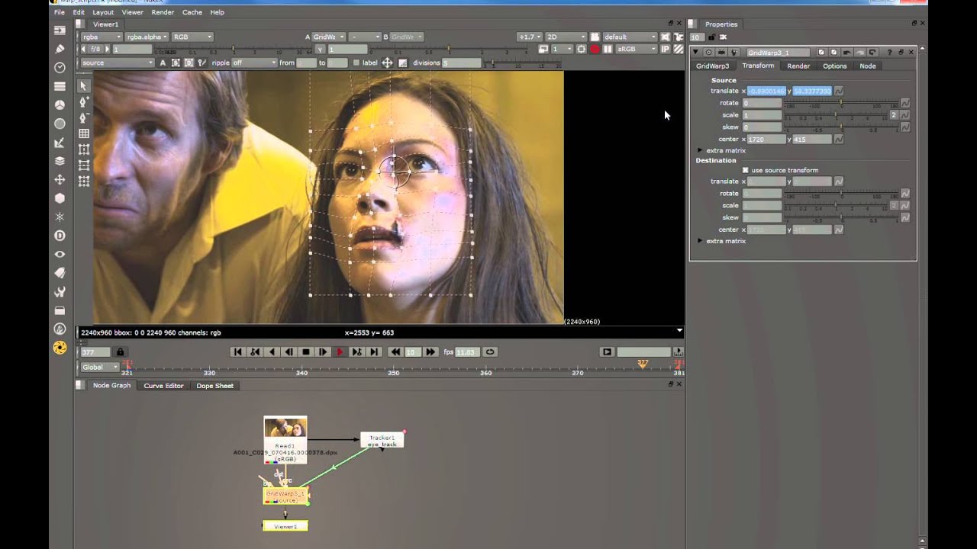The height and width of the screenshot is (549, 977).
Task: Enable the label checkbox in viewer toolbar
Action: tap(356, 63)
